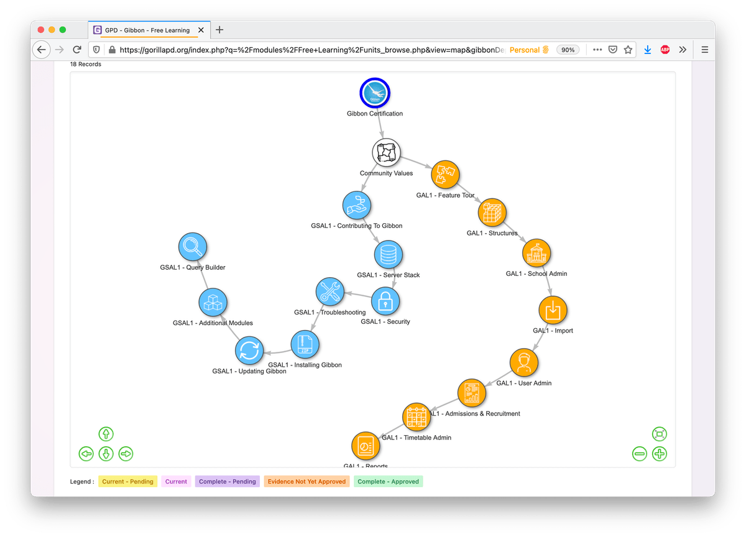Open a new browser tab

pos(219,30)
